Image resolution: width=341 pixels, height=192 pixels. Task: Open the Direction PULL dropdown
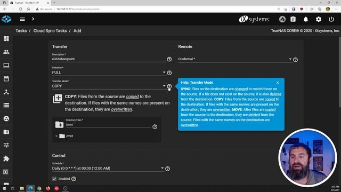(x=109, y=73)
